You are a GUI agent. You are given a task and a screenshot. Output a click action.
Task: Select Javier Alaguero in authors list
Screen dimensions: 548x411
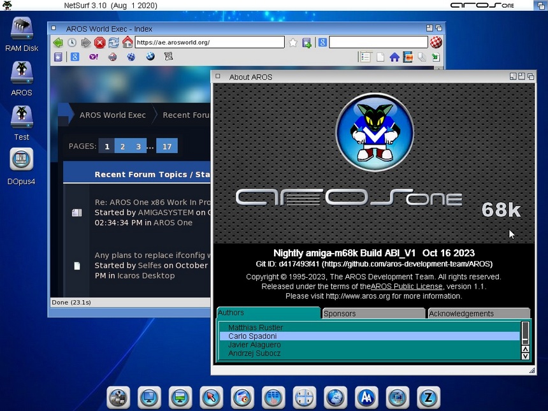[255, 345]
